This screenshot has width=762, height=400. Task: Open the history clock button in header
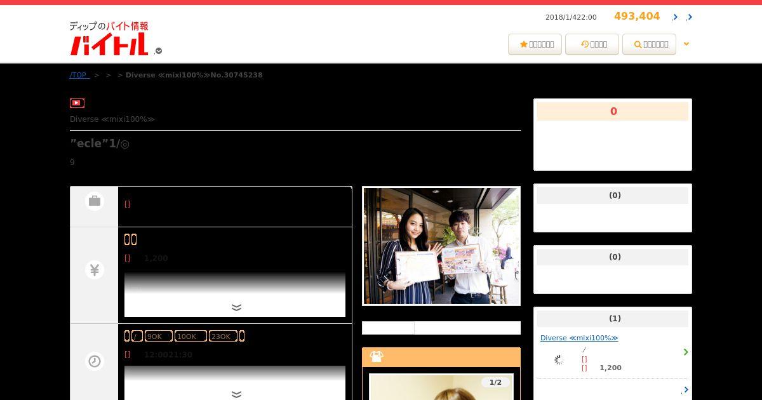[x=592, y=44]
